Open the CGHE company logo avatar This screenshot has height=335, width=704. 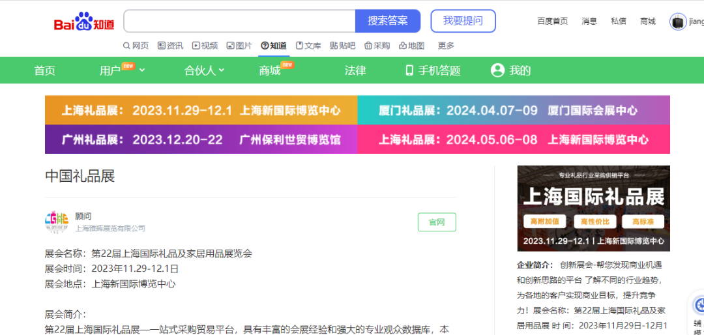57,222
